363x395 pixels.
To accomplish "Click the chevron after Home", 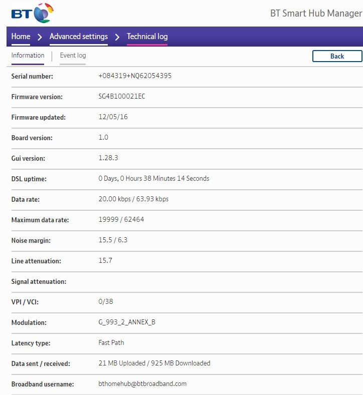I will coord(40,37).
